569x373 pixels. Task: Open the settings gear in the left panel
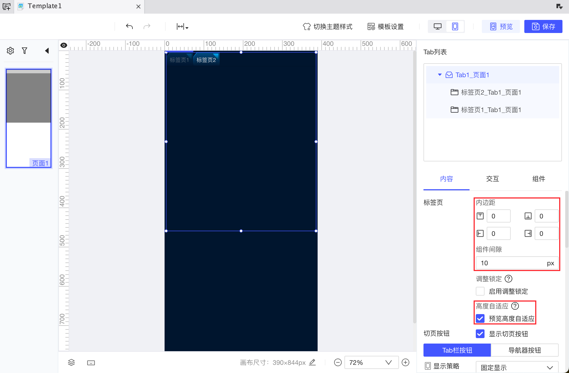(10, 51)
